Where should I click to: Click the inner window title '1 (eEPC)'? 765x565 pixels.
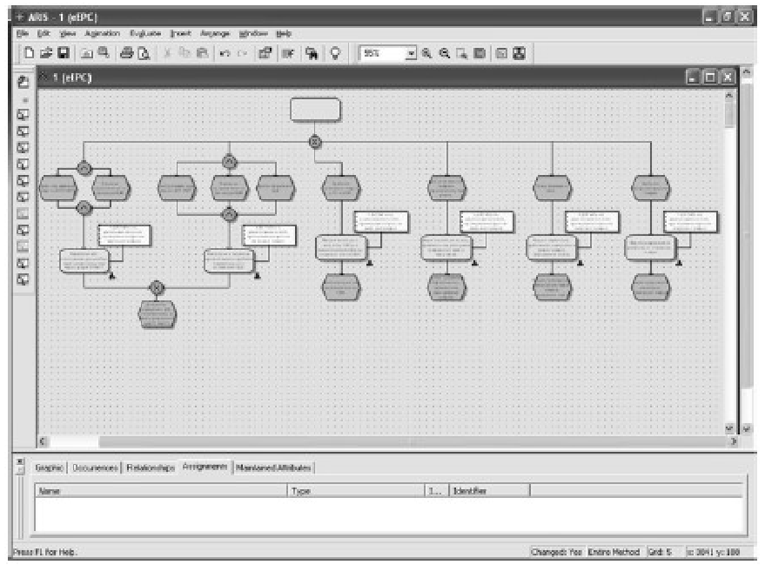[x=72, y=77]
